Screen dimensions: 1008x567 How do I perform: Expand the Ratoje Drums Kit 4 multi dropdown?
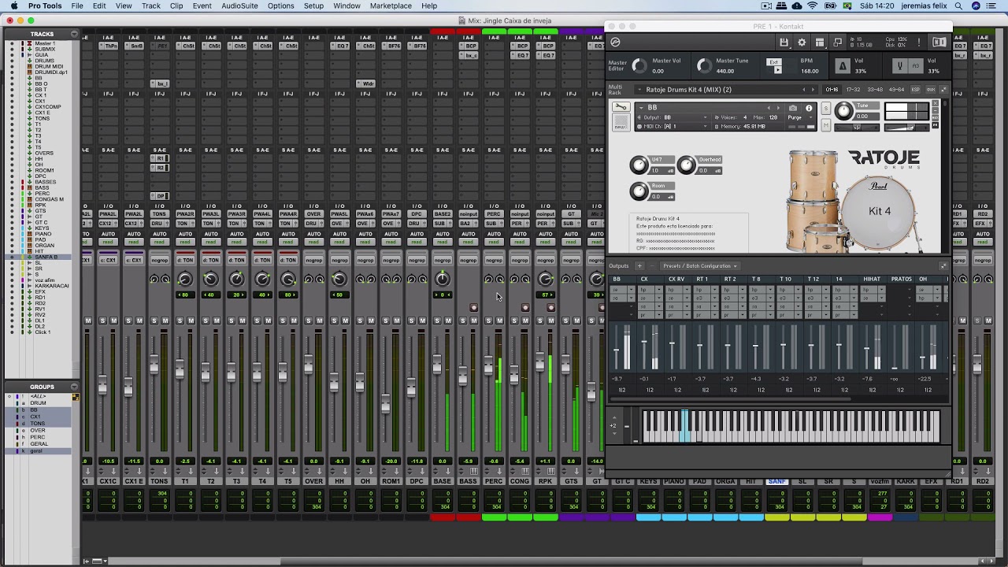point(639,90)
